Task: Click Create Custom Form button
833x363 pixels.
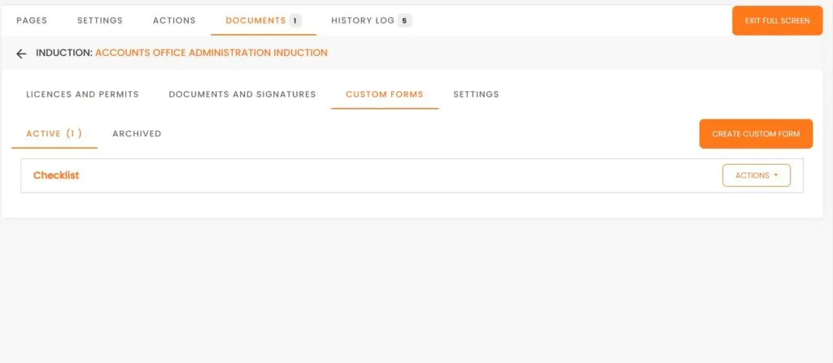Action: tap(756, 134)
